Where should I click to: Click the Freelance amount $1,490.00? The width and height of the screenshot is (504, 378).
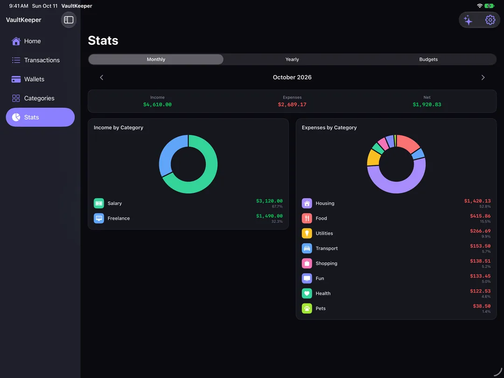[x=269, y=216]
